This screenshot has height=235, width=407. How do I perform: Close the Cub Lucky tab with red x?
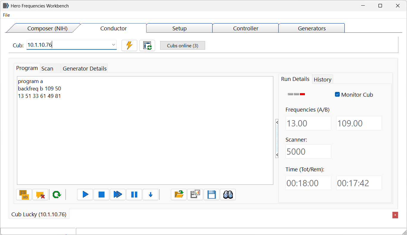pyautogui.click(x=395, y=215)
